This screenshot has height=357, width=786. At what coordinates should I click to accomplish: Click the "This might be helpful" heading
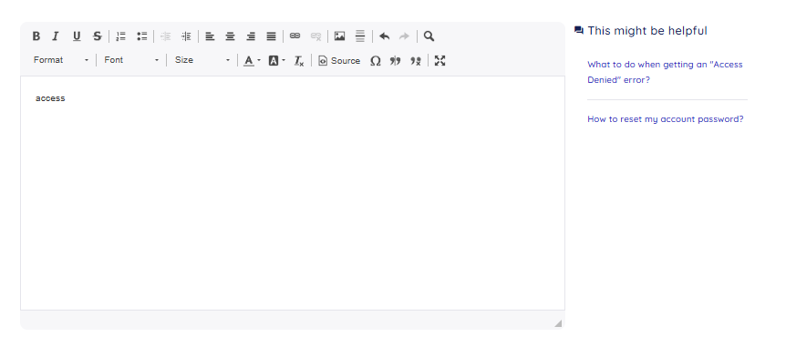point(647,31)
